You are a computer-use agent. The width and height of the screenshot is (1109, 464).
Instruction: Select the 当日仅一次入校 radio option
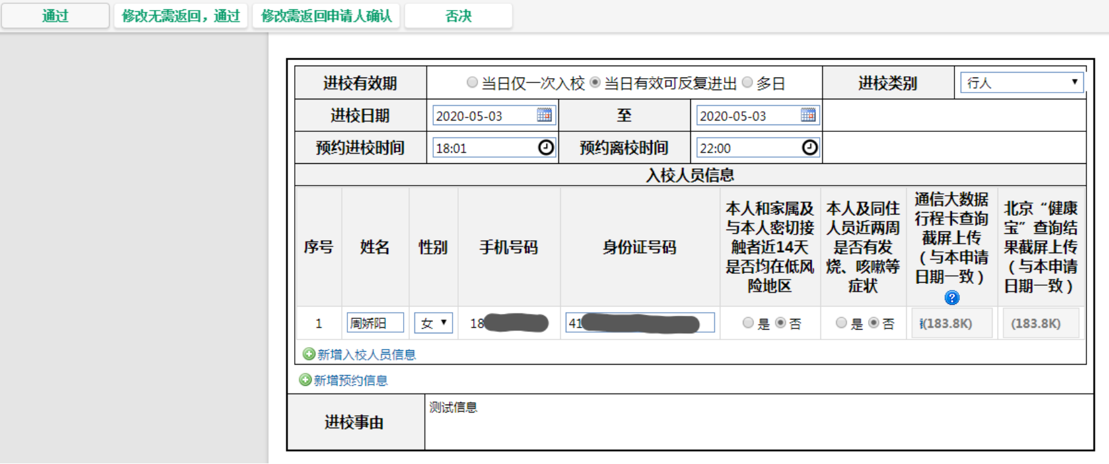pos(473,83)
